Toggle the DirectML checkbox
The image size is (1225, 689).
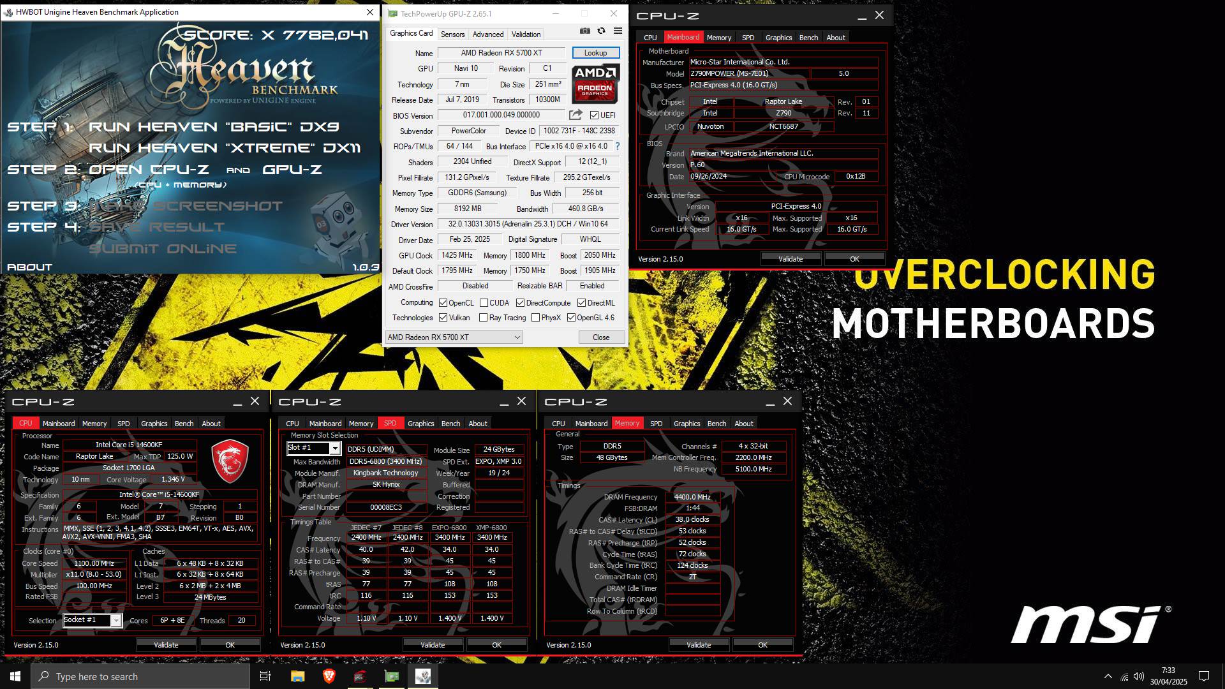[x=581, y=303]
